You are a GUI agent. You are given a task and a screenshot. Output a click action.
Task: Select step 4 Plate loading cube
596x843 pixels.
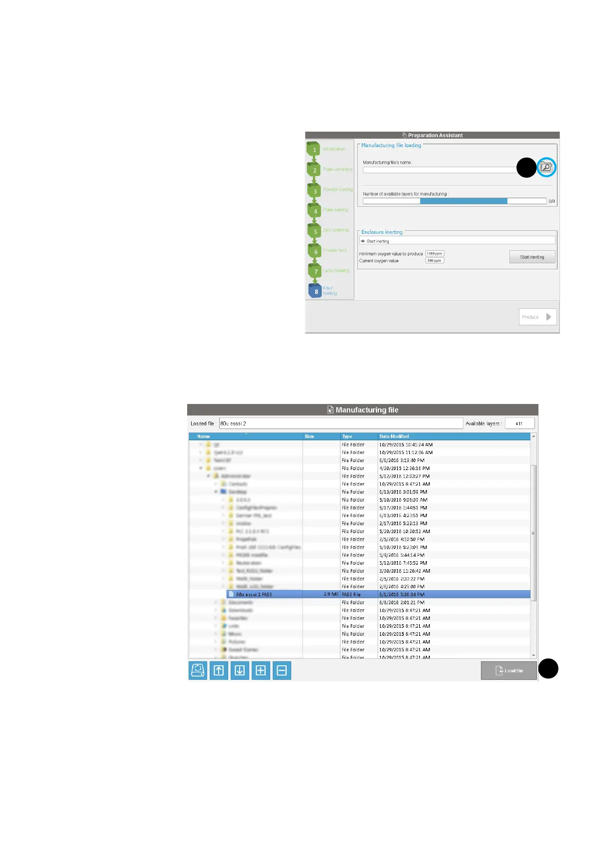click(x=314, y=210)
